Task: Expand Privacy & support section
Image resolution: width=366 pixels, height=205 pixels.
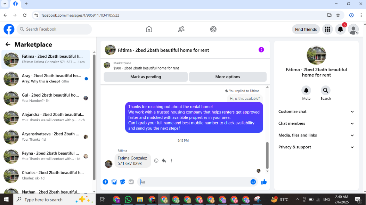Action: 316,147
